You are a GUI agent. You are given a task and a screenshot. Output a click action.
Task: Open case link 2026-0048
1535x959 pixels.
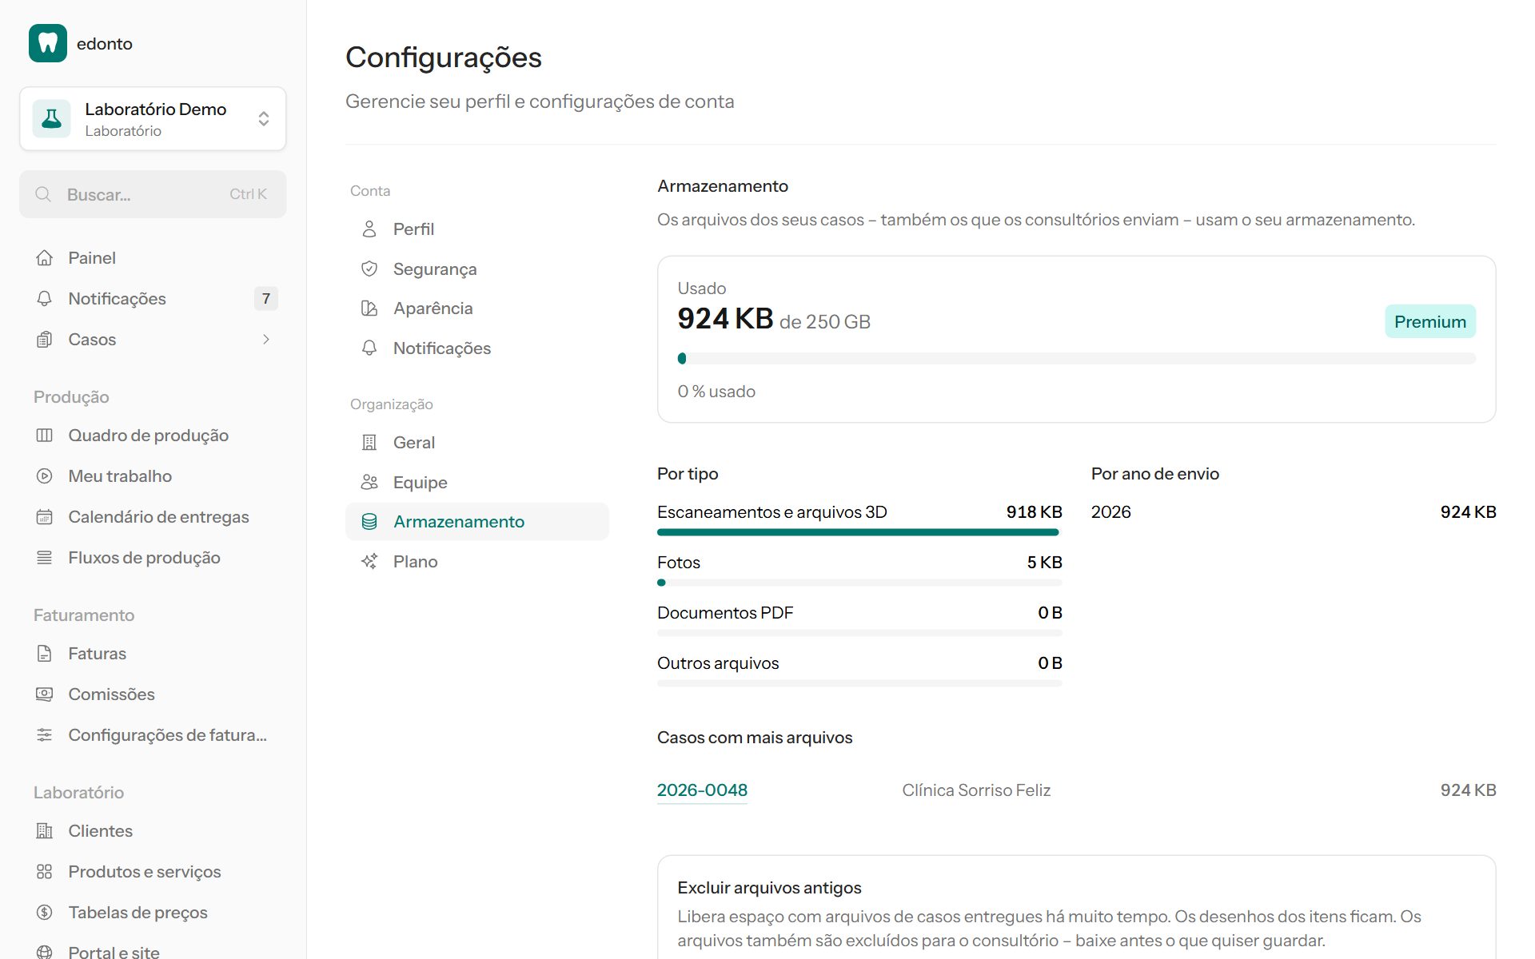pos(702,790)
